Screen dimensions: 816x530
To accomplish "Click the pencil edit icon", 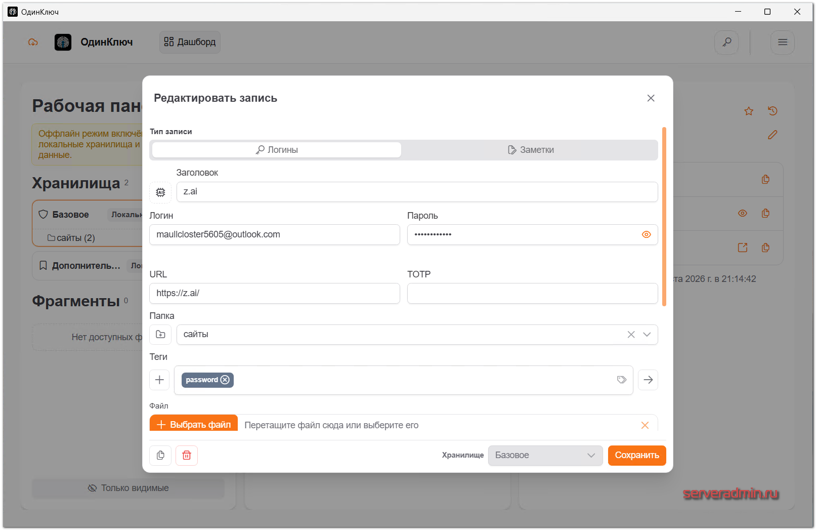I will (x=772, y=135).
